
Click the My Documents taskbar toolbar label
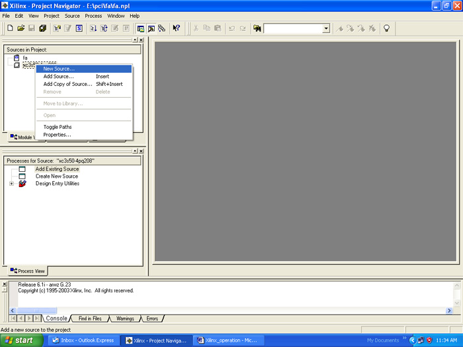(x=383, y=340)
